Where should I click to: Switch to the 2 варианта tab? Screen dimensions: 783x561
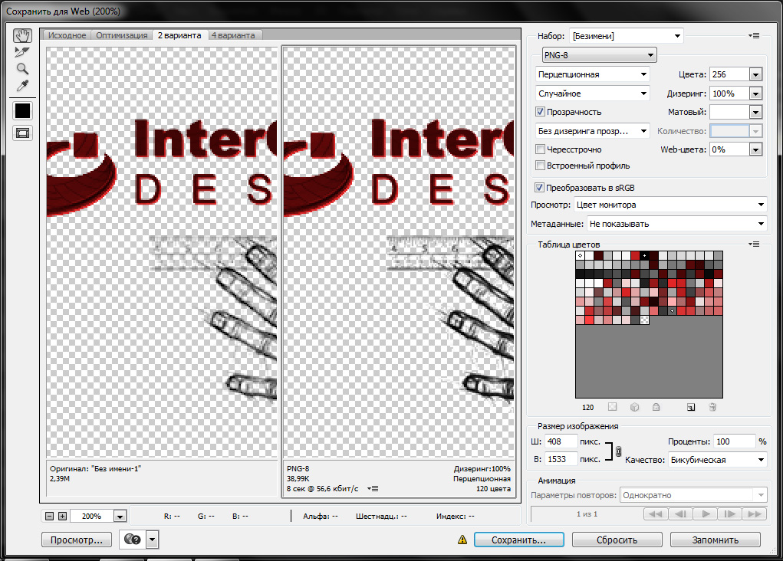179,35
